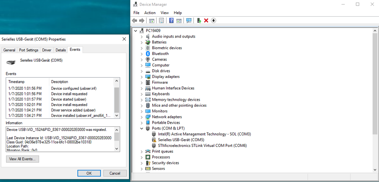Click the Network adapters category icon
379x182 pixels.
148,117
